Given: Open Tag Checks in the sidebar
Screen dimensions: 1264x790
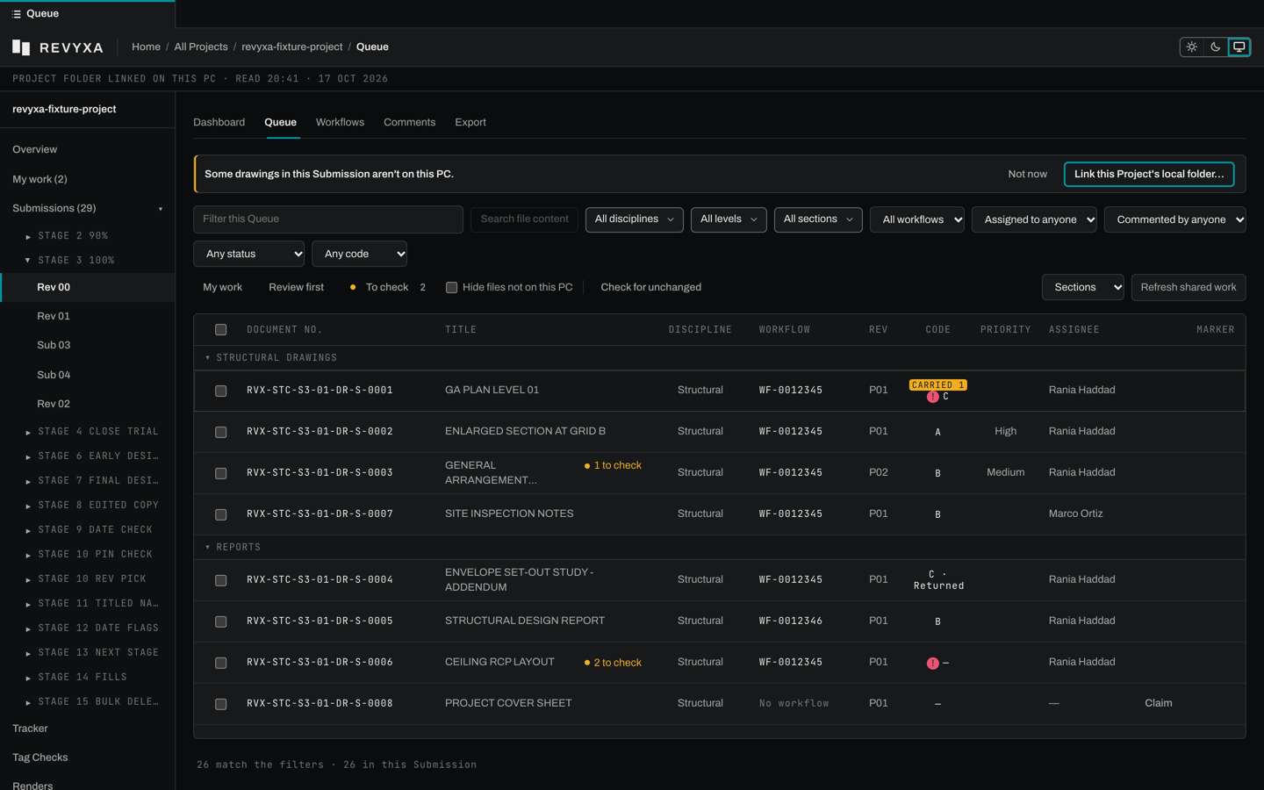Looking at the screenshot, I should click(40, 758).
